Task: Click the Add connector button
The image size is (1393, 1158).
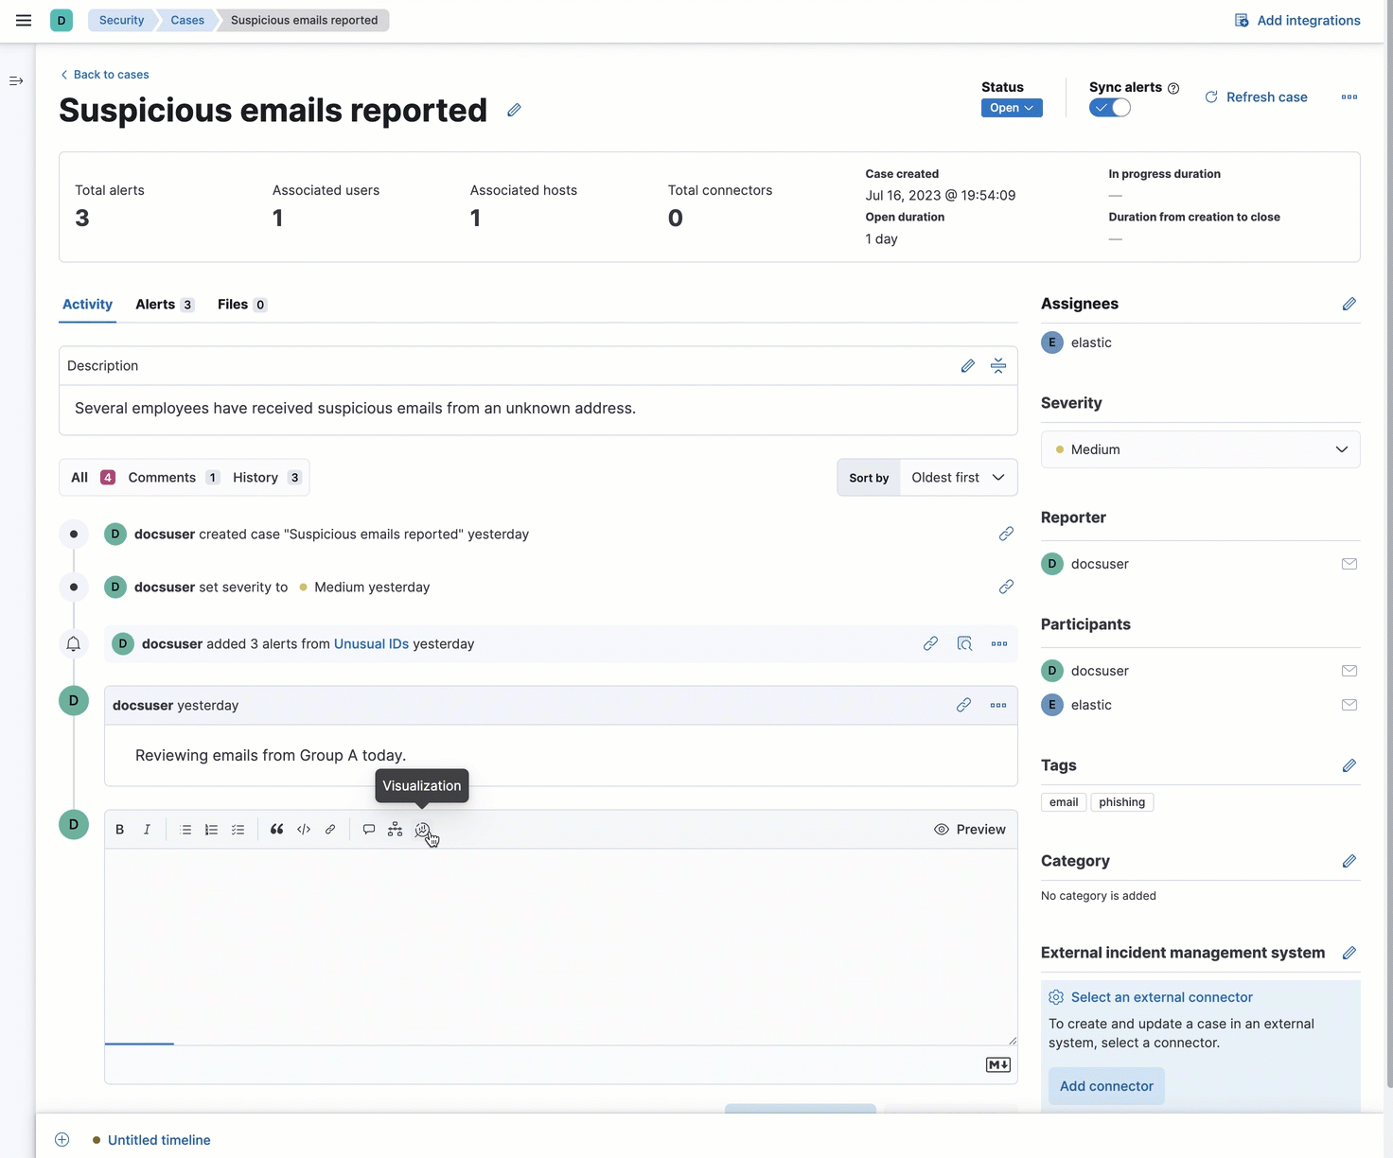Action: click(x=1105, y=1085)
